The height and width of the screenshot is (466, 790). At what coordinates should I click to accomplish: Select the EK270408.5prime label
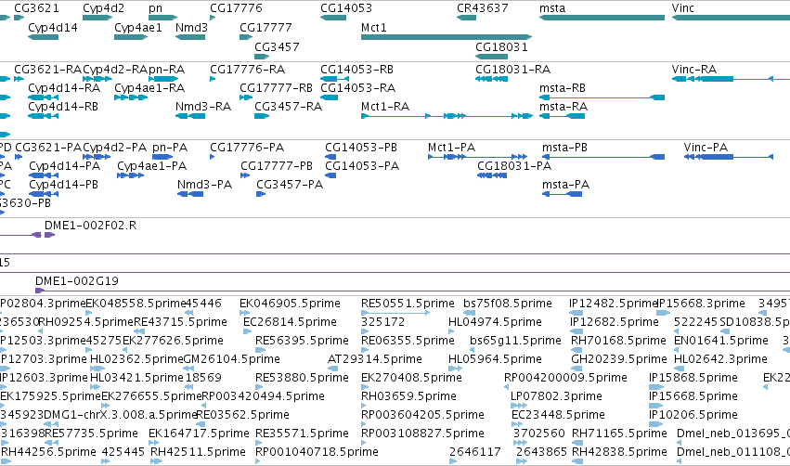(411, 377)
